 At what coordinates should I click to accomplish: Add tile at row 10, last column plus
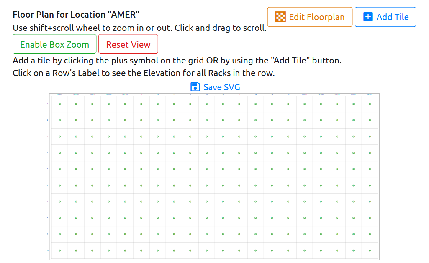point(370,250)
